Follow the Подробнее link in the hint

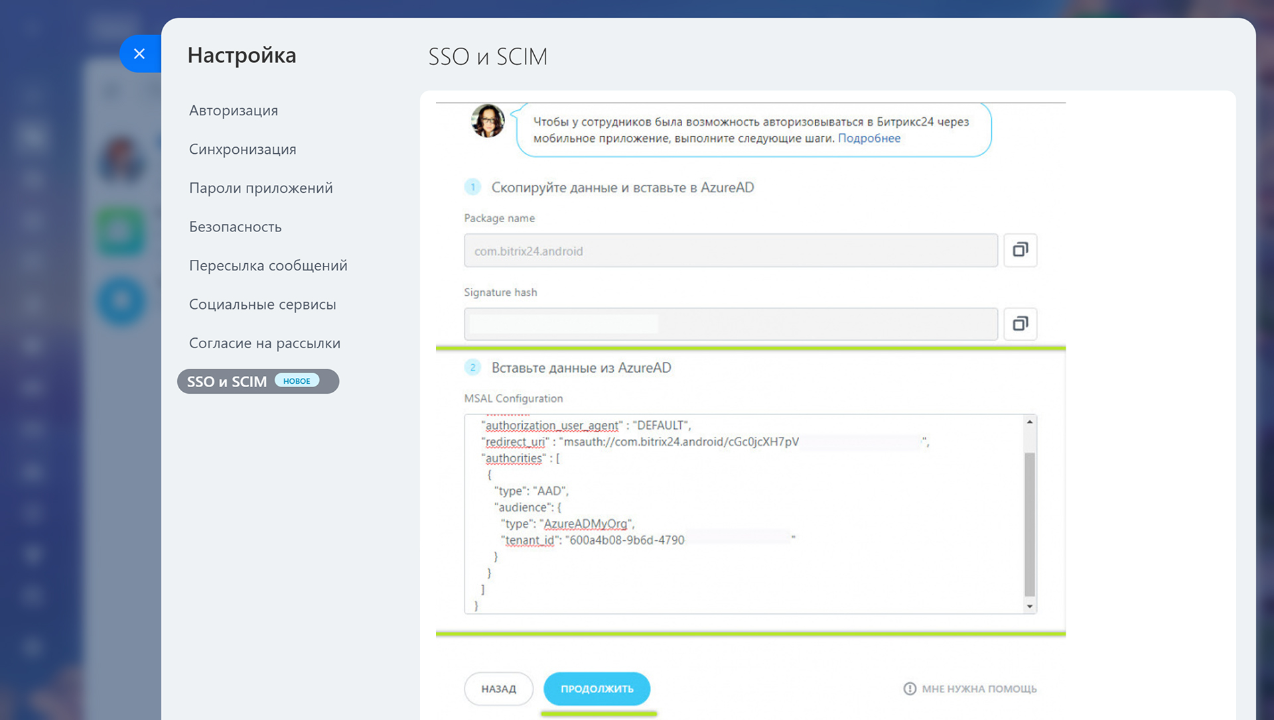pos(869,138)
